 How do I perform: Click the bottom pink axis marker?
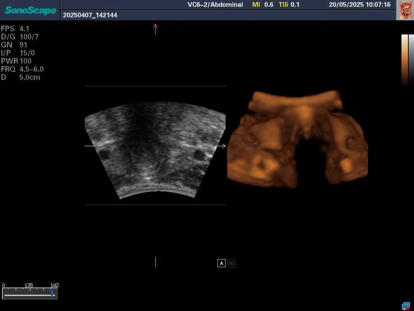click(155, 262)
